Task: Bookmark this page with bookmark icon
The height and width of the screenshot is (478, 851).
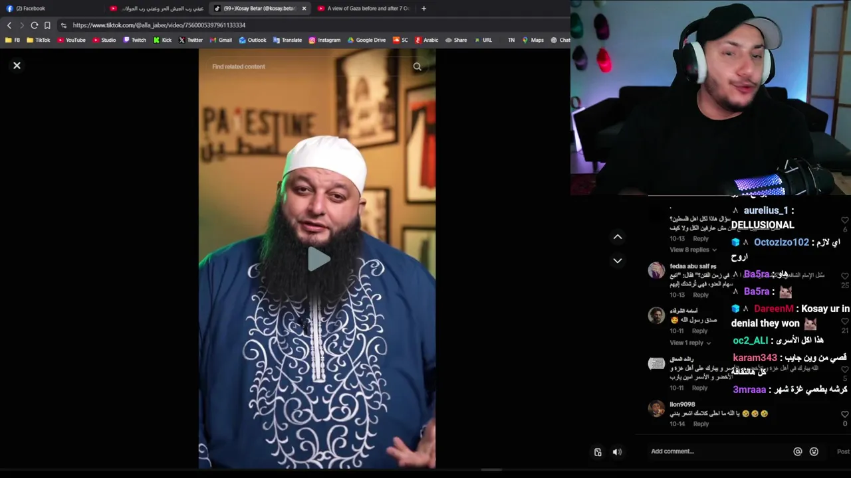Action: [x=47, y=25]
